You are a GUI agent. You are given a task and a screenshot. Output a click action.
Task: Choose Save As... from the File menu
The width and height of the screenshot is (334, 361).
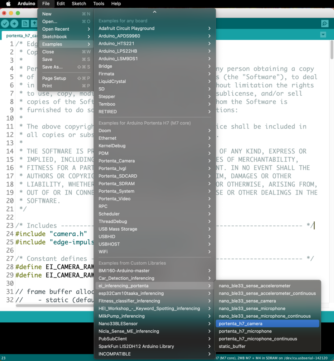click(66, 67)
